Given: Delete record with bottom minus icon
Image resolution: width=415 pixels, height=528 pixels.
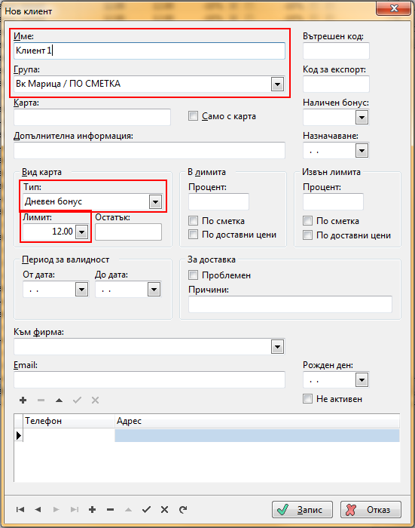Looking at the screenshot, I should [x=110, y=509].
